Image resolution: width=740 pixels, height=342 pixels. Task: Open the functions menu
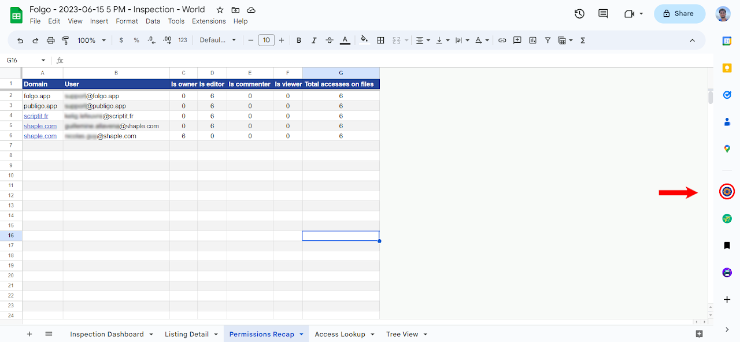coord(583,40)
